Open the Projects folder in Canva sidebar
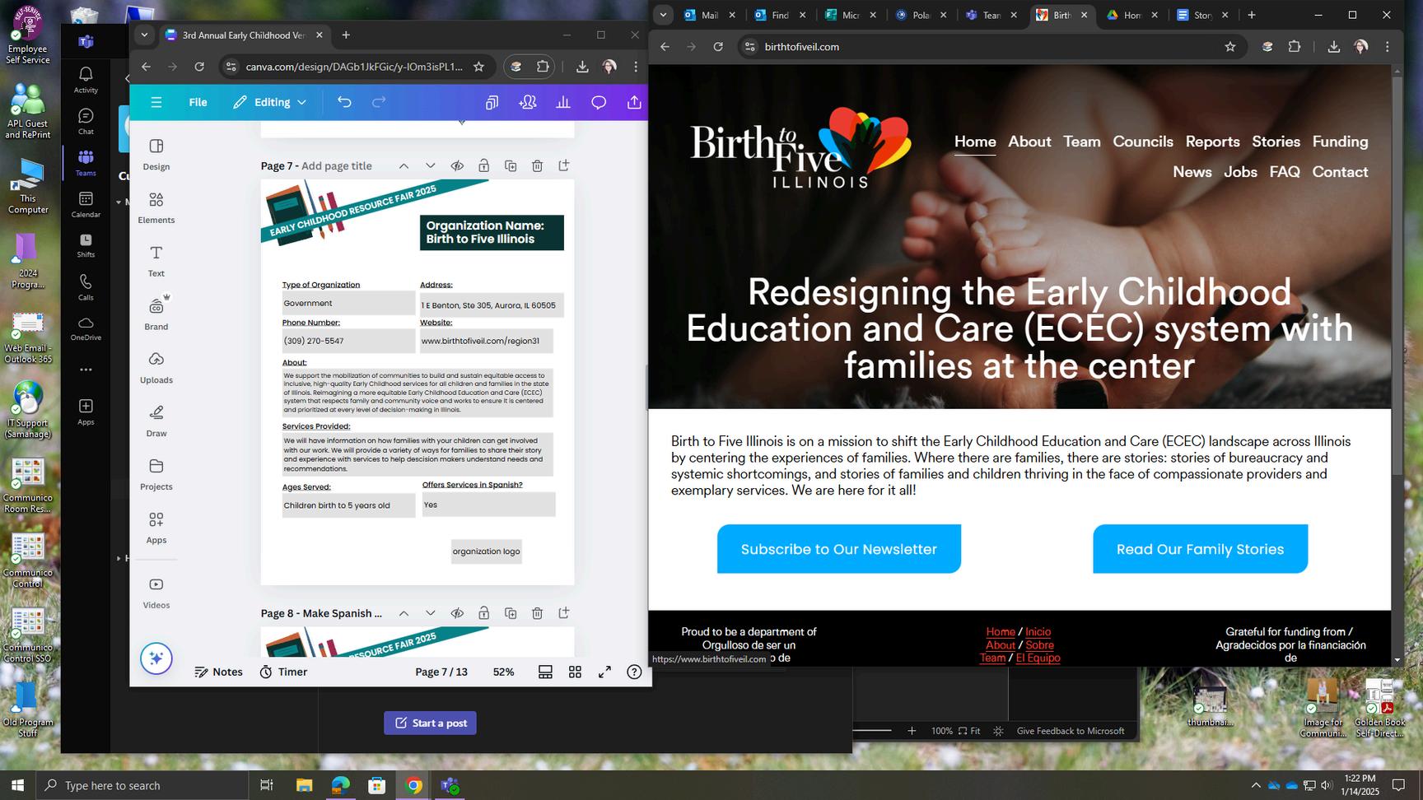Image resolution: width=1423 pixels, height=800 pixels. point(156,475)
